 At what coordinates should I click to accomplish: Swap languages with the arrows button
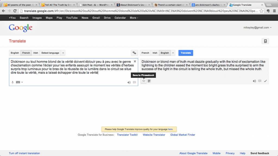[x=134, y=53]
